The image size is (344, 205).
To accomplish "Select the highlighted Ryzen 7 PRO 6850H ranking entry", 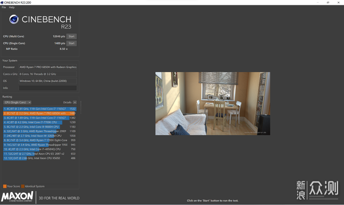I will [40, 114].
